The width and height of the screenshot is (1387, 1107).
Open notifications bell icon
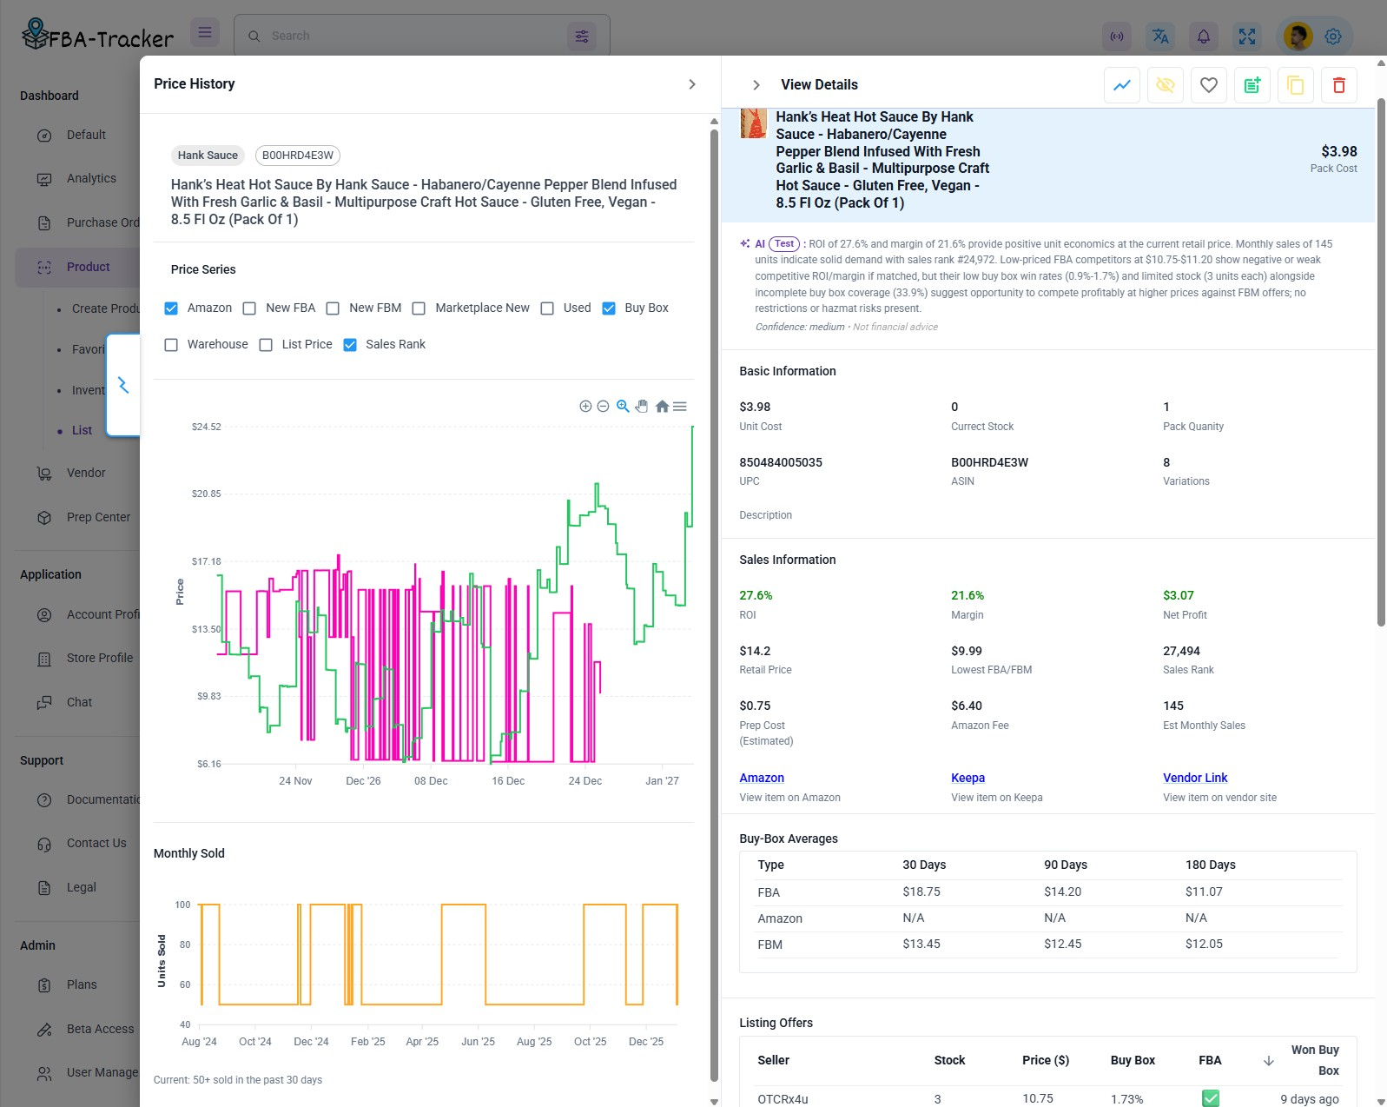1204,36
